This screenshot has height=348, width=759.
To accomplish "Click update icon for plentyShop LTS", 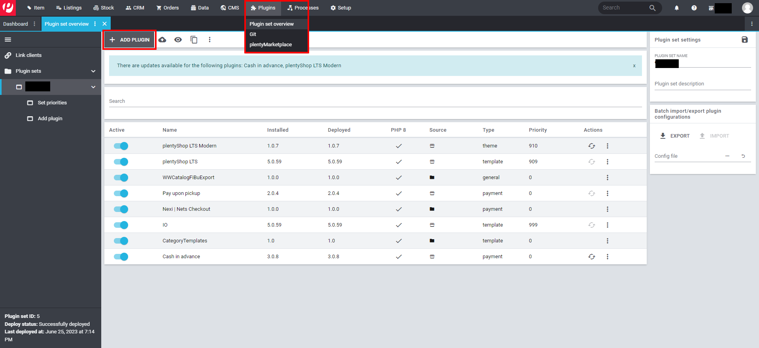I will tap(591, 162).
